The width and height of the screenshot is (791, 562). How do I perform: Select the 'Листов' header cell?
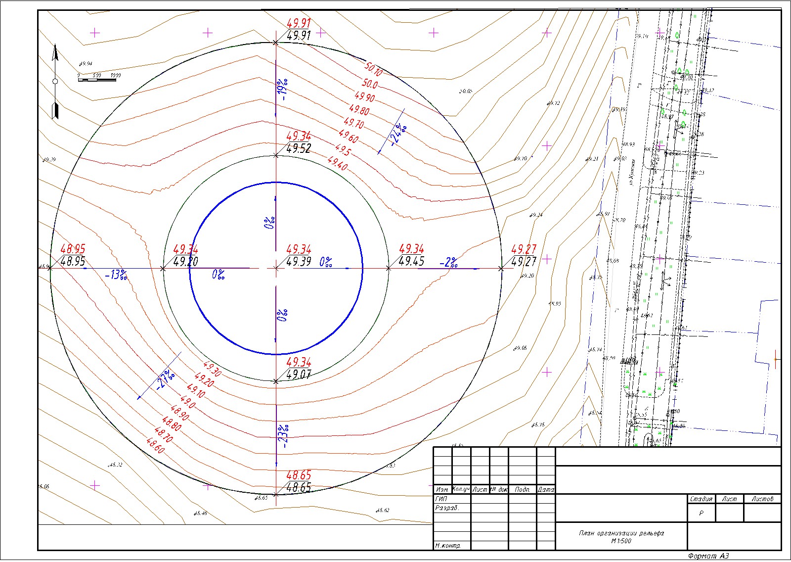tap(762, 499)
